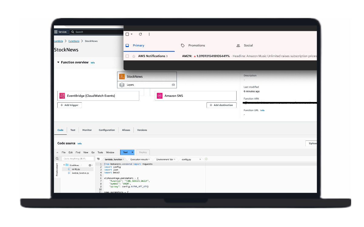The width and height of the screenshot is (364, 227).
Task: Switch to the Versions tab
Action: (142, 130)
